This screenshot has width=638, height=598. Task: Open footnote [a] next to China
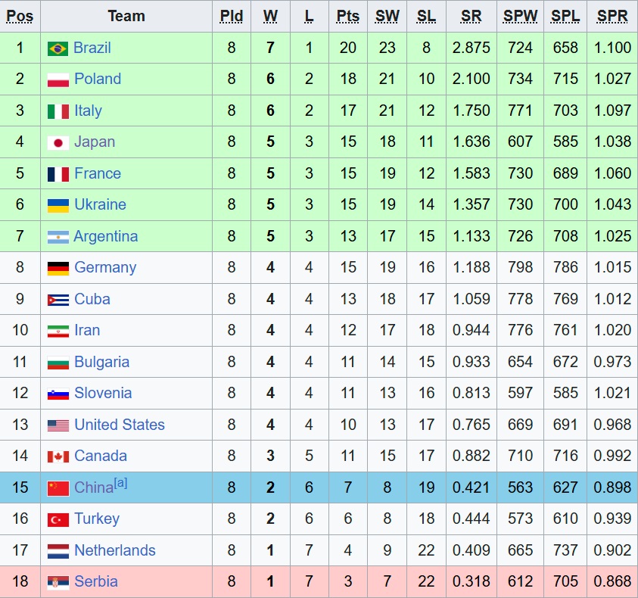tap(121, 483)
